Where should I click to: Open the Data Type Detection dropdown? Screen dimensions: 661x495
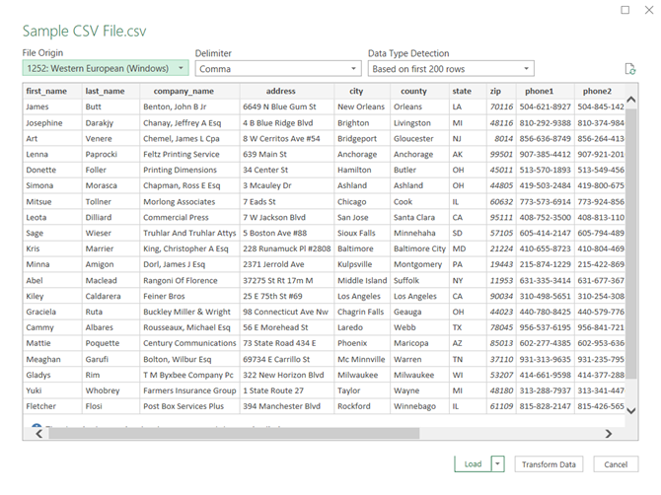tap(451, 69)
